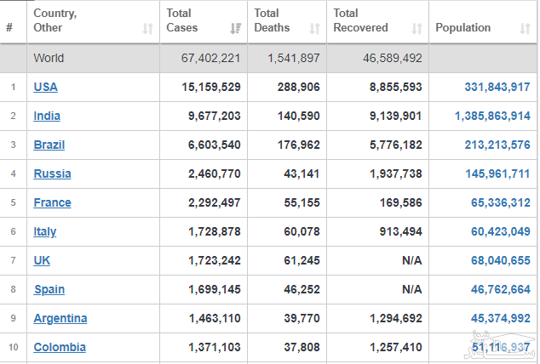Open Colombia country link
The height and width of the screenshot is (364, 540).
coord(59,347)
